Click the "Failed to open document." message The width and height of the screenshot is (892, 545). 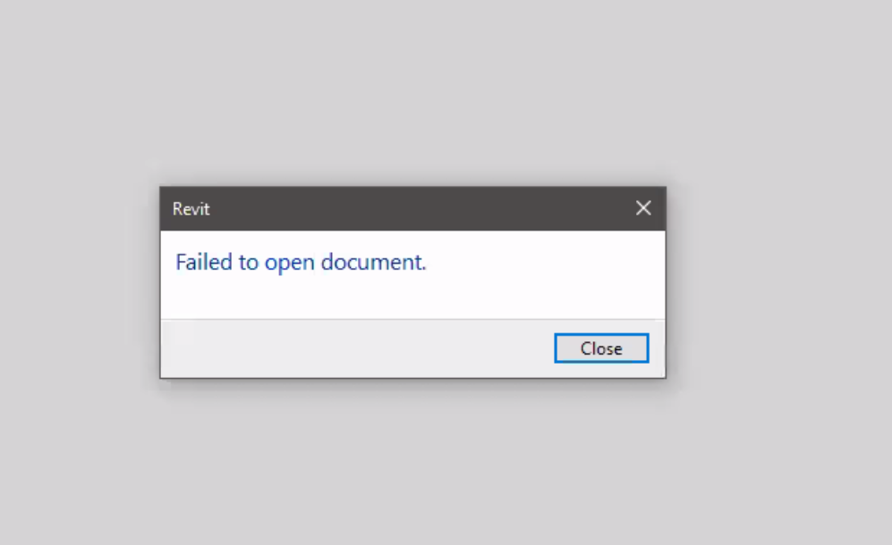pyautogui.click(x=301, y=262)
